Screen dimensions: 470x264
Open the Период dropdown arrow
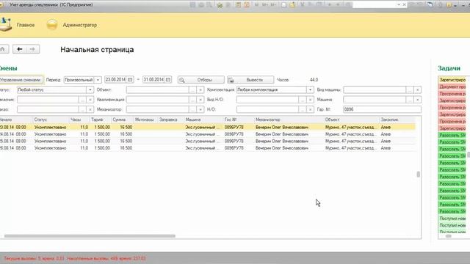point(98,80)
